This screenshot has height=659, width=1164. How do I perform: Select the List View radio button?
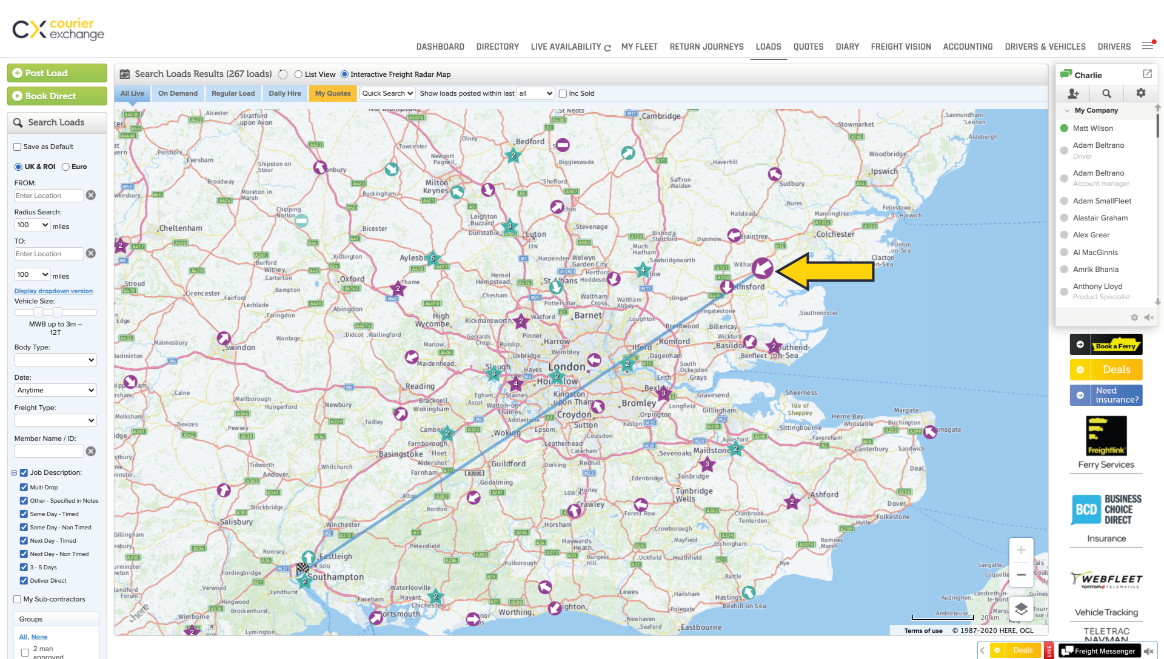[x=298, y=75]
